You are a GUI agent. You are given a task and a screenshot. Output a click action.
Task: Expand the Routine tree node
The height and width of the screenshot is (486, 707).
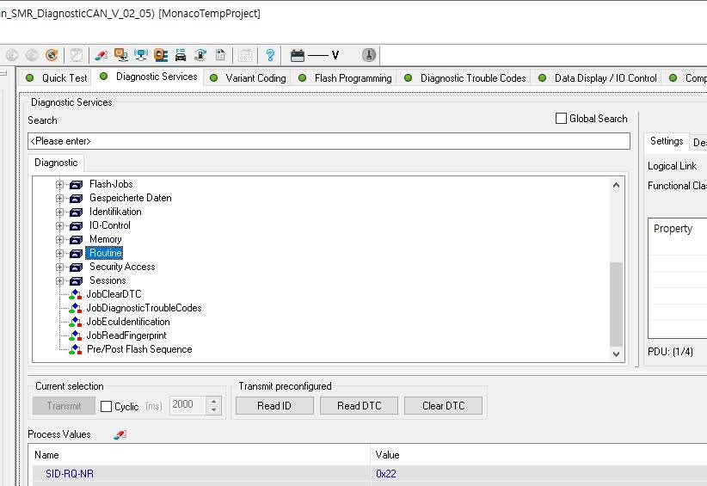[x=59, y=254]
